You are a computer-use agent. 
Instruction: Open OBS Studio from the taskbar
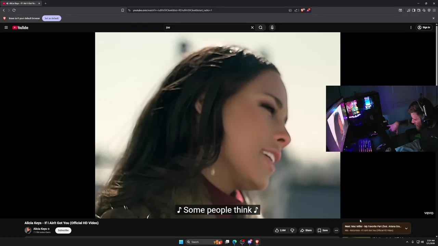(242, 242)
